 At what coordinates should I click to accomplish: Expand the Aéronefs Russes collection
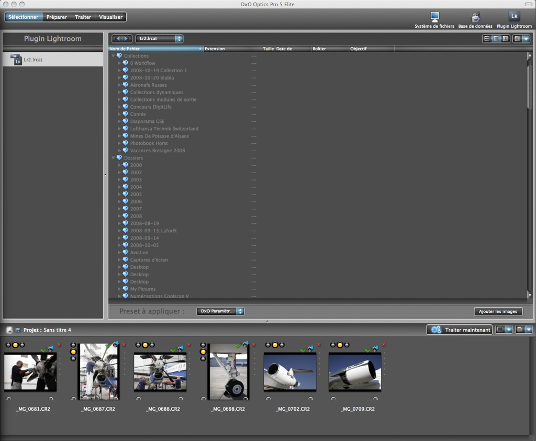point(119,85)
